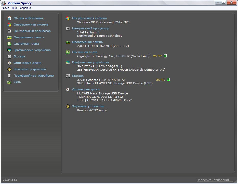This screenshot has width=238, height=184.
Task: Click the NVIDIA GeForce FX 5700LE line
Action: pyautogui.click(x=121, y=70)
